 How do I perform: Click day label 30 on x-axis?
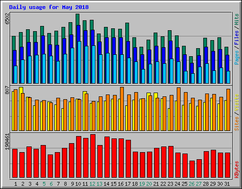(x=220, y=184)
